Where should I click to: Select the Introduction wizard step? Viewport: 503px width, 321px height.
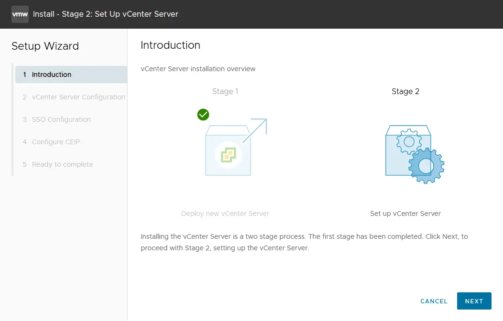pos(52,75)
